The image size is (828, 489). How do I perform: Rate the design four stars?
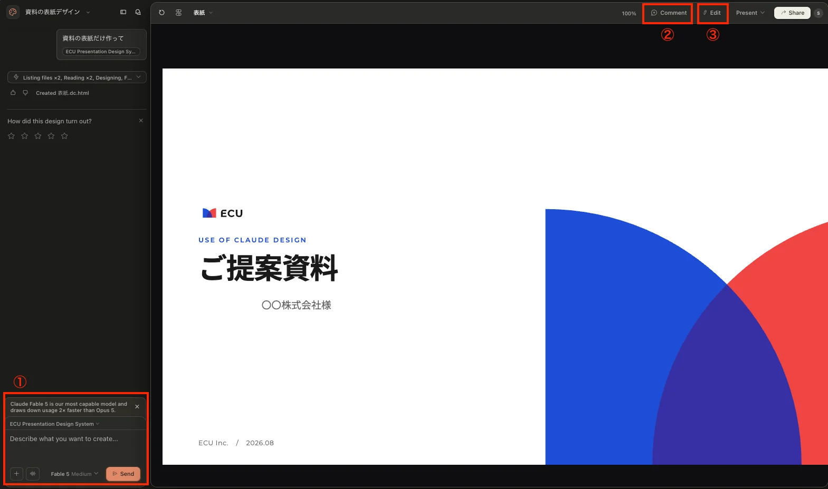click(51, 136)
